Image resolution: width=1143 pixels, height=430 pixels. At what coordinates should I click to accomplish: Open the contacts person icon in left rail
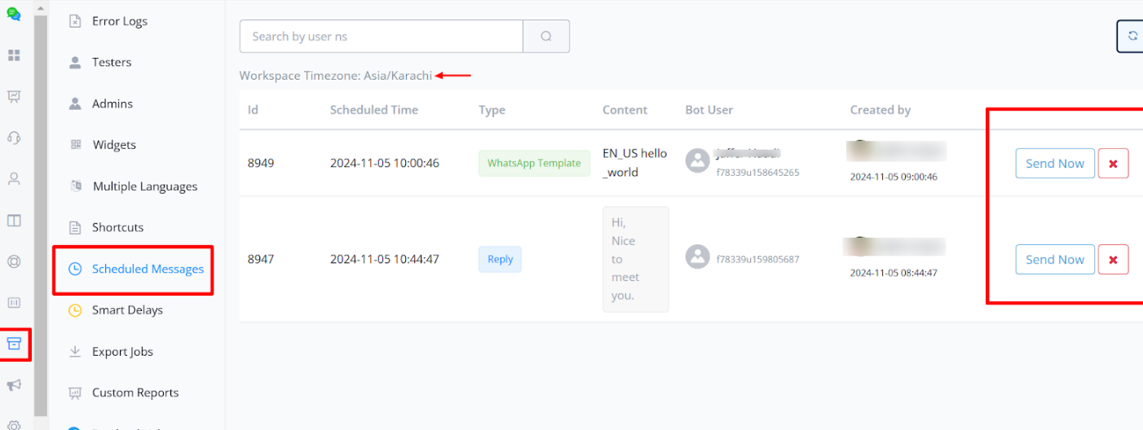coord(14,179)
